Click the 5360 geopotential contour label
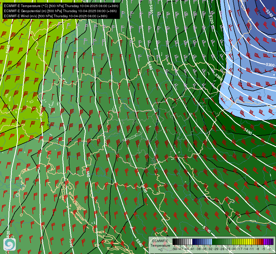The image size is (276, 254). click(219, 77)
